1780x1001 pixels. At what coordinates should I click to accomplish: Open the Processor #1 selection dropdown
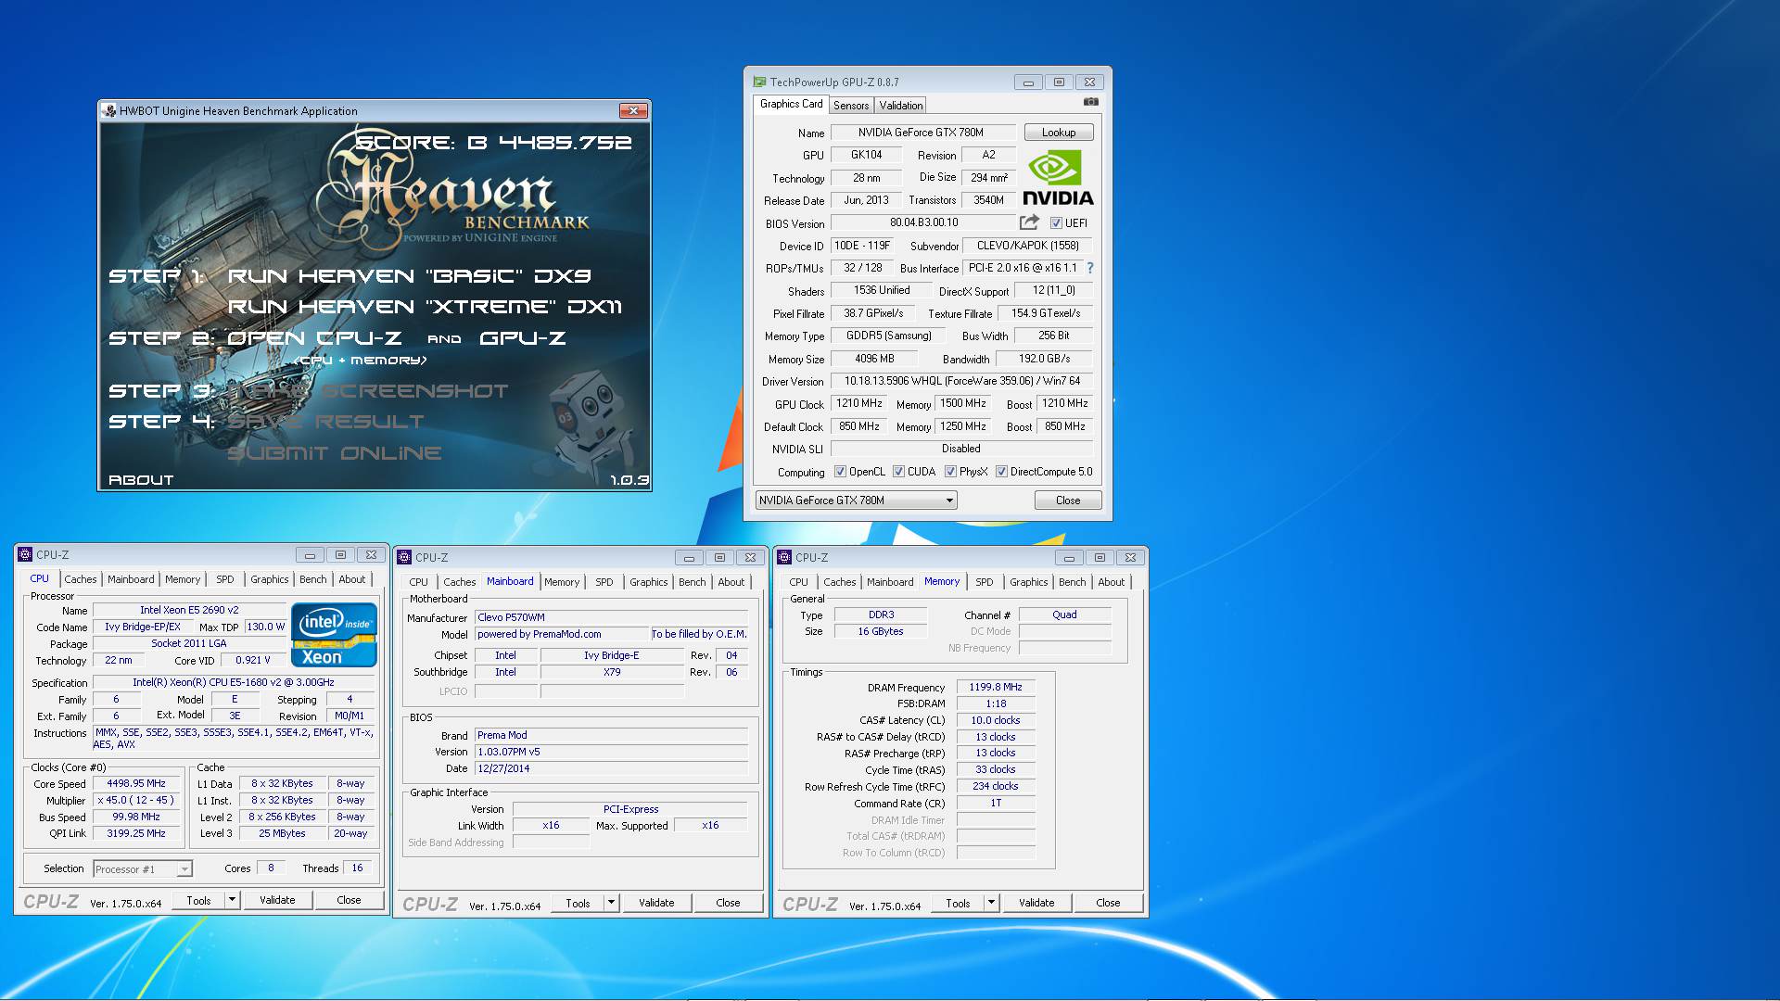point(143,868)
